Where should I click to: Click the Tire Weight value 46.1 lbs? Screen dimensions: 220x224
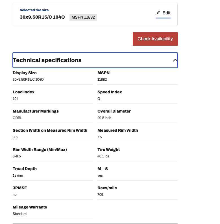tap(103, 156)
